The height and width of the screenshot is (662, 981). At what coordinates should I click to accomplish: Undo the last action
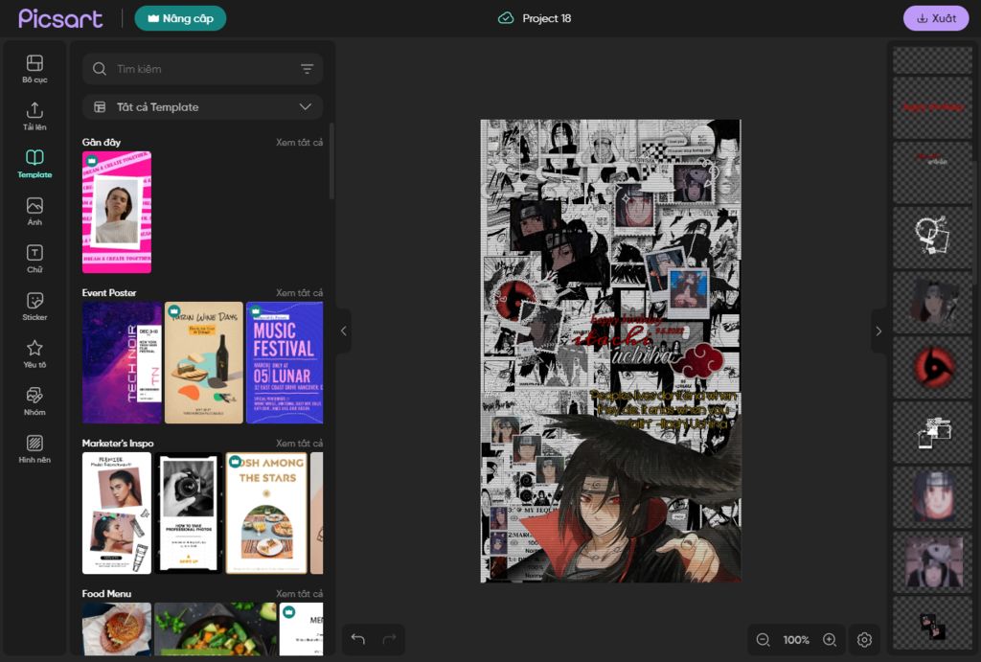click(358, 639)
